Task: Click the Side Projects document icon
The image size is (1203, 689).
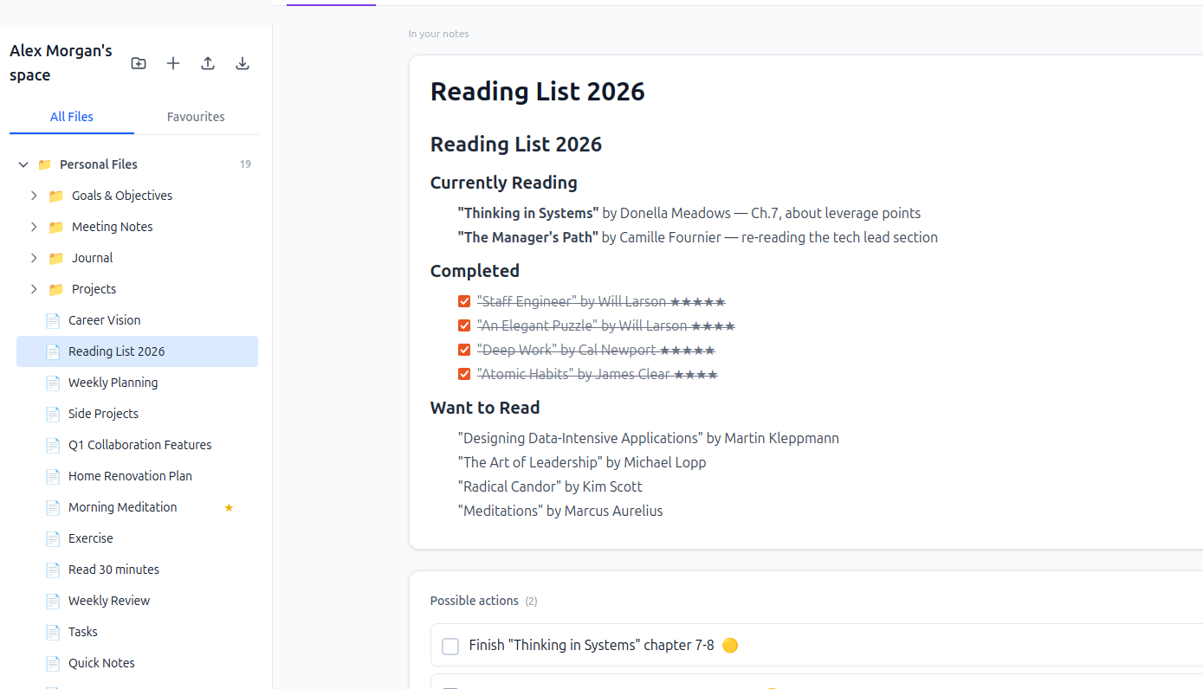Action: pos(53,414)
